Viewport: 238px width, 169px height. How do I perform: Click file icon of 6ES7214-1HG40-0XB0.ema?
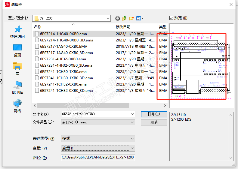point(37,34)
